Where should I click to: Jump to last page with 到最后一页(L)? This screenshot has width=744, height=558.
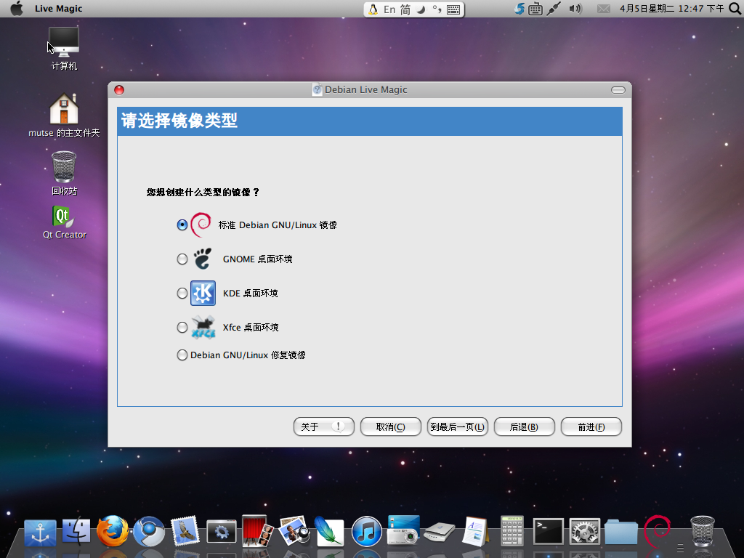pos(458,426)
